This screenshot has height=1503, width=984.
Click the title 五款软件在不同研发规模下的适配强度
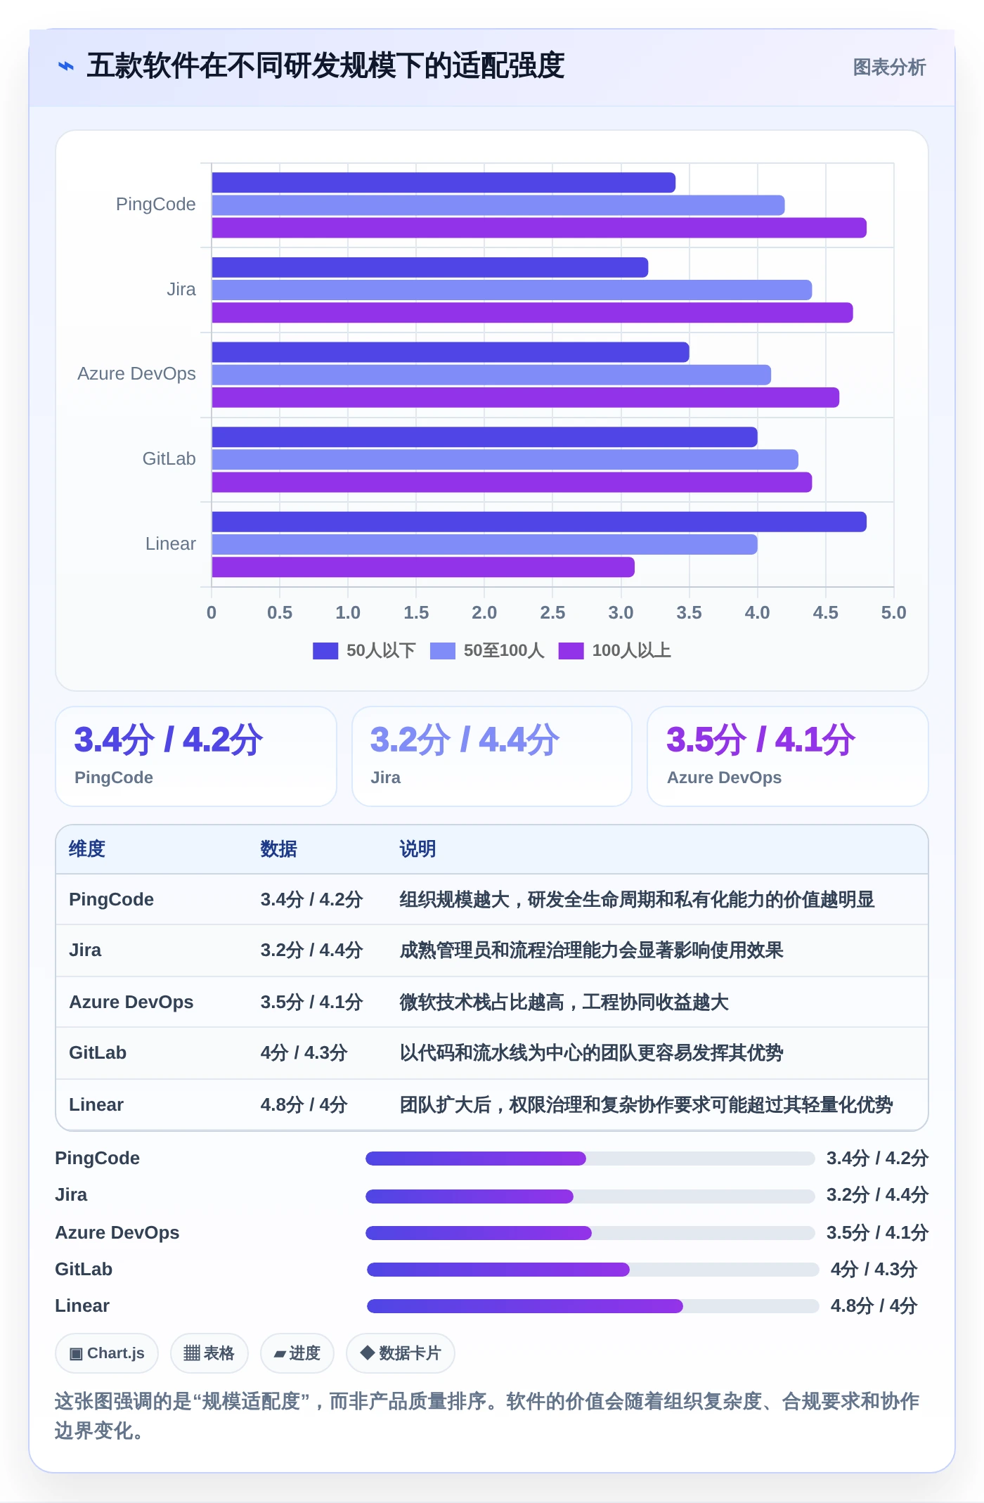tap(325, 66)
